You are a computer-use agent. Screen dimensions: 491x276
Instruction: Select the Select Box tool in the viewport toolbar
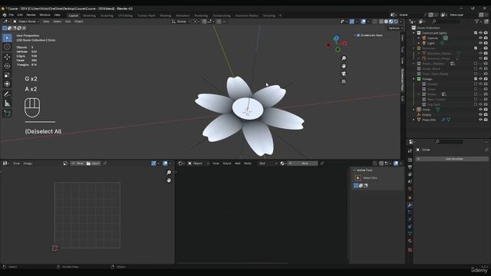[x=7, y=38]
